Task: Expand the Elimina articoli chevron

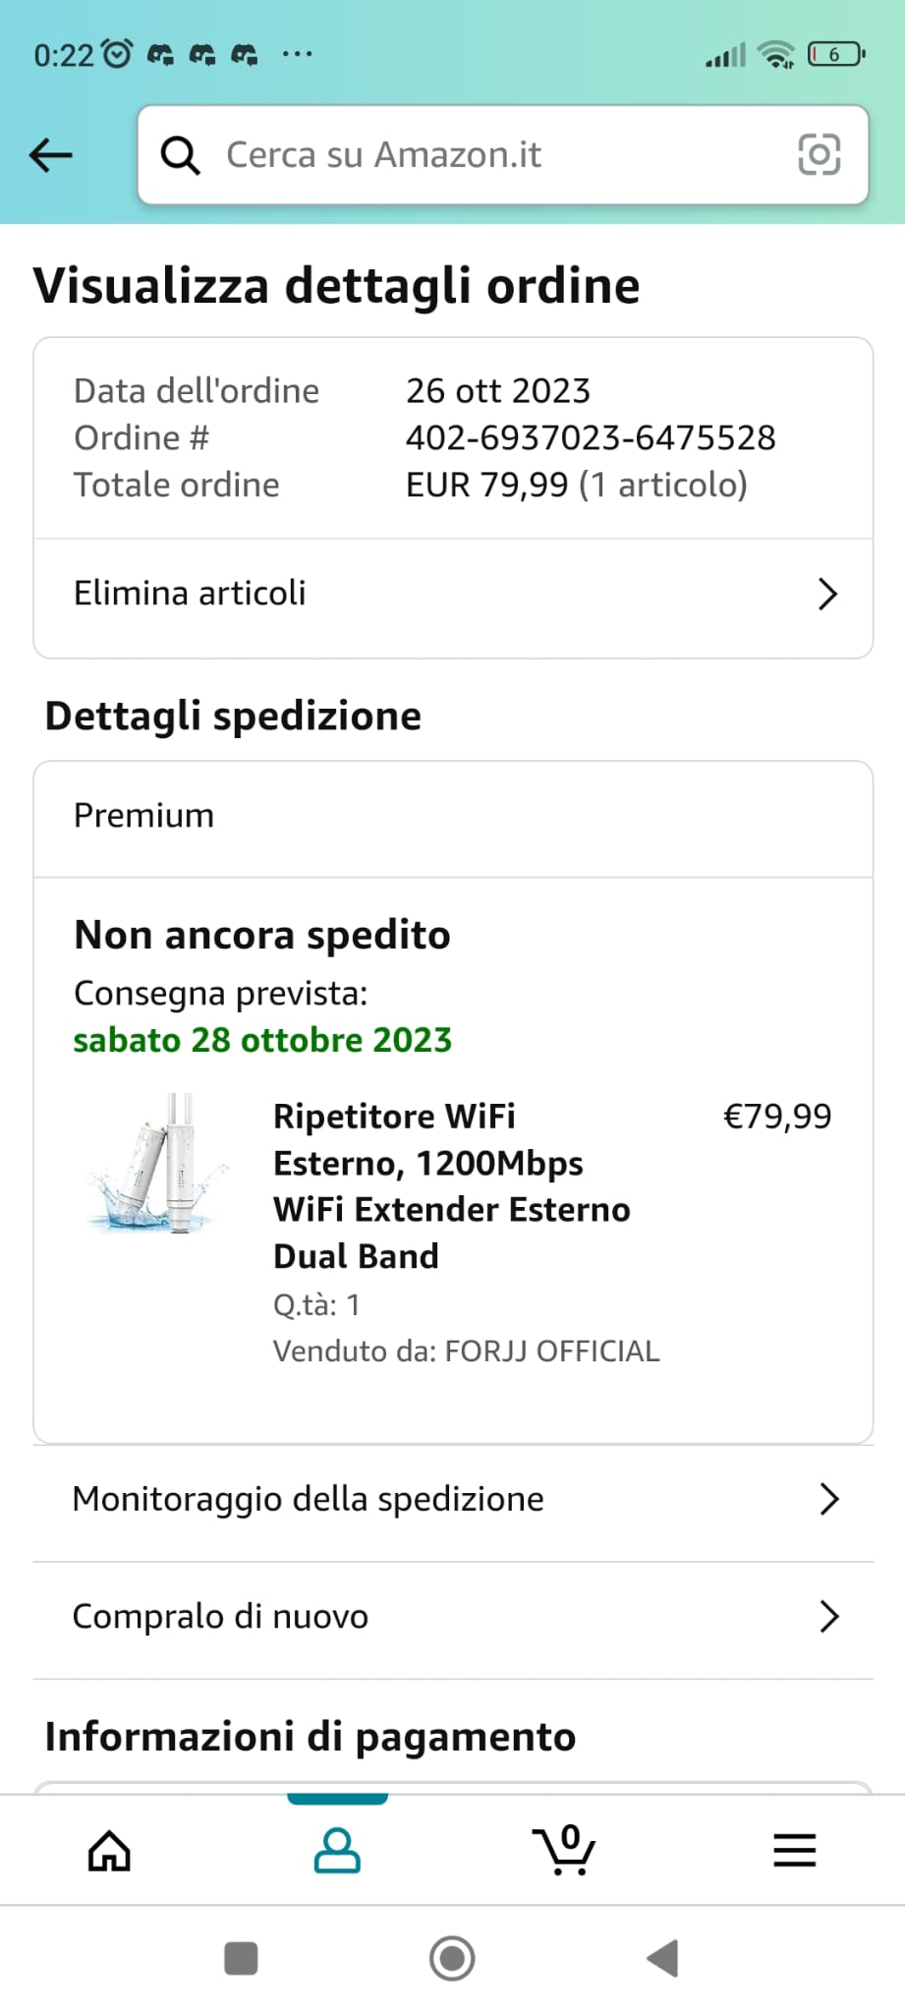Action: (x=827, y=594)
